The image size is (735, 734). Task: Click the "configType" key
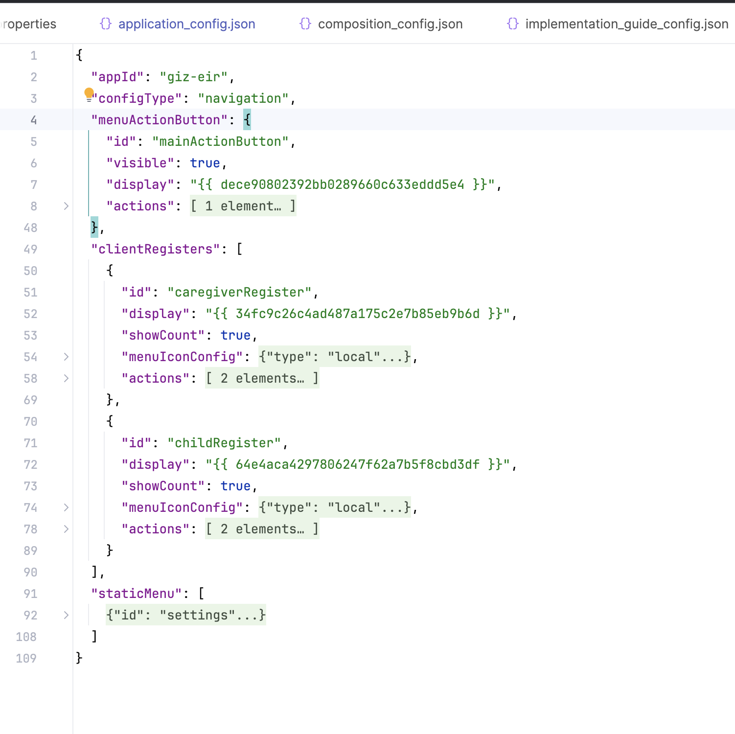137,98
